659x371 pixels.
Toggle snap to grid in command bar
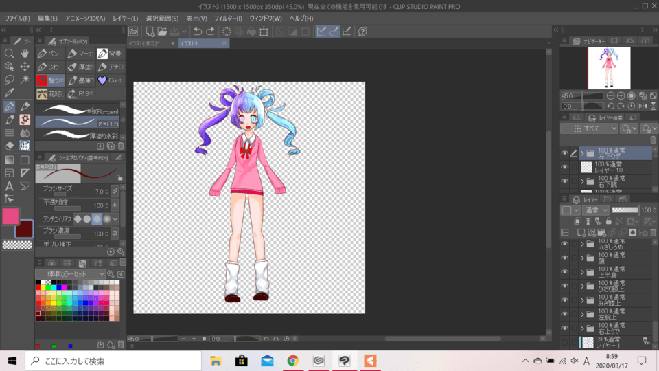tap(347, 32)
